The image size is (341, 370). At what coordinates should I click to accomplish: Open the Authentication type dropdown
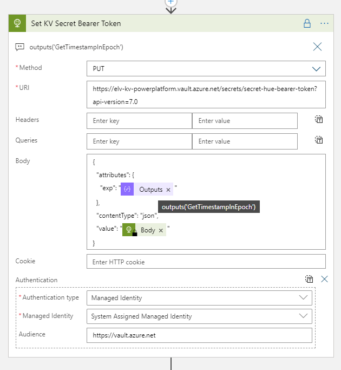click(x=199, y=298)
